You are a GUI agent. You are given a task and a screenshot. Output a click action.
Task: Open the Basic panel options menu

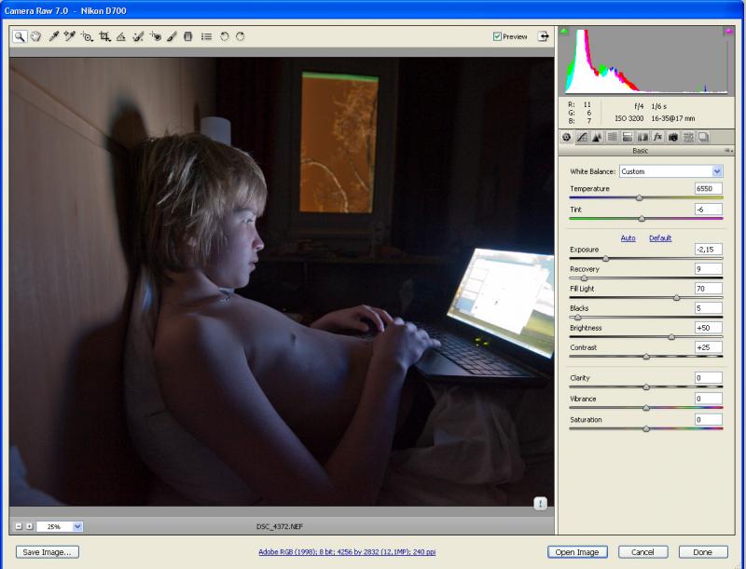(728, 151)
